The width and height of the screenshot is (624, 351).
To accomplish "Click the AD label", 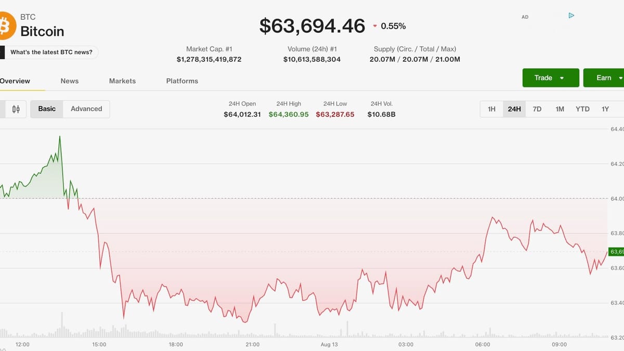I will [x=525, y=17].
